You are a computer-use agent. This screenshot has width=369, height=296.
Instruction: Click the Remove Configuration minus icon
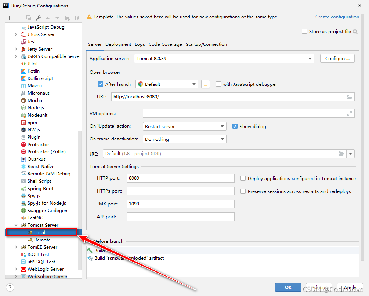[x=19, y=18]
